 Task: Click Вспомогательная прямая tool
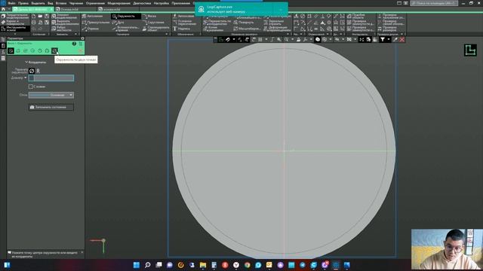coord(126,29)
